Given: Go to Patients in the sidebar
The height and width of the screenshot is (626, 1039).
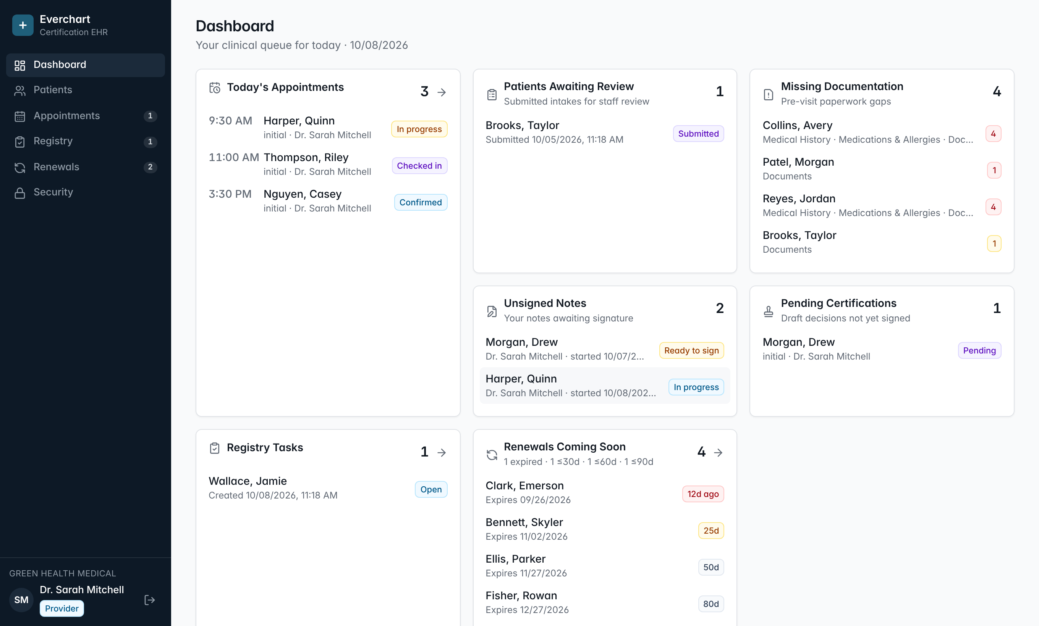Looking at the screenshot, I should [x=86, y=90].
